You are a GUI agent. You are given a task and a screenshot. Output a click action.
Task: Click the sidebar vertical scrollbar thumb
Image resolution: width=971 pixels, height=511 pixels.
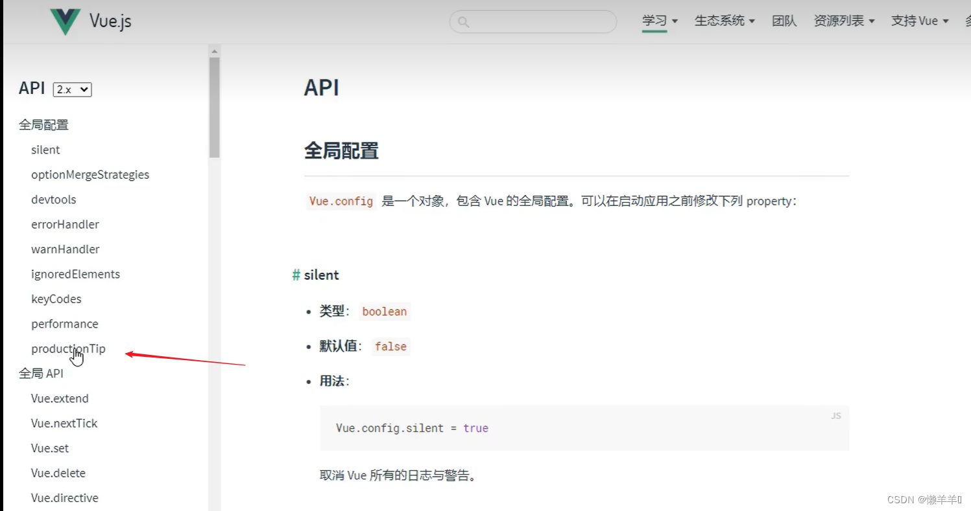click(215, 107)
